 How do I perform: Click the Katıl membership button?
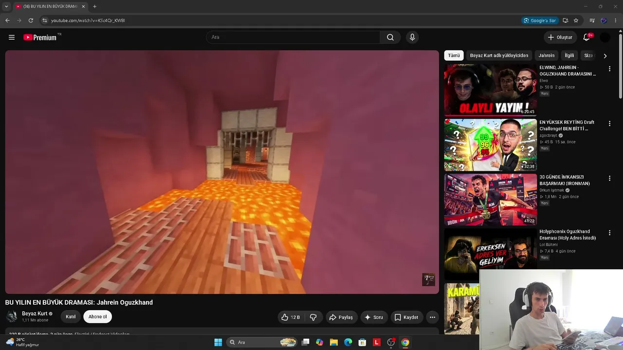71,317
